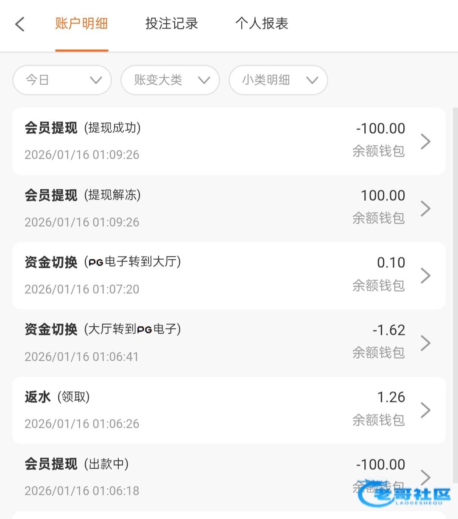This screenshot has height=519, width=458.
Task: Open the 会员提现 (提现解冻) record
Action: coord(170,208)
